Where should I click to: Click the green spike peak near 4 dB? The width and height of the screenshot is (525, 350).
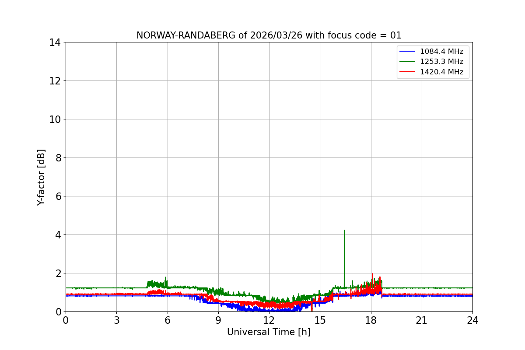coord(344,231)
